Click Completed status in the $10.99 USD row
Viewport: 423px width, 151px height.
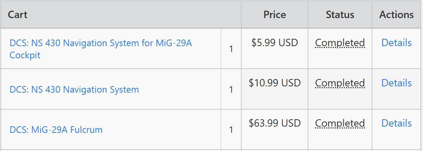(x=340, y=83)
